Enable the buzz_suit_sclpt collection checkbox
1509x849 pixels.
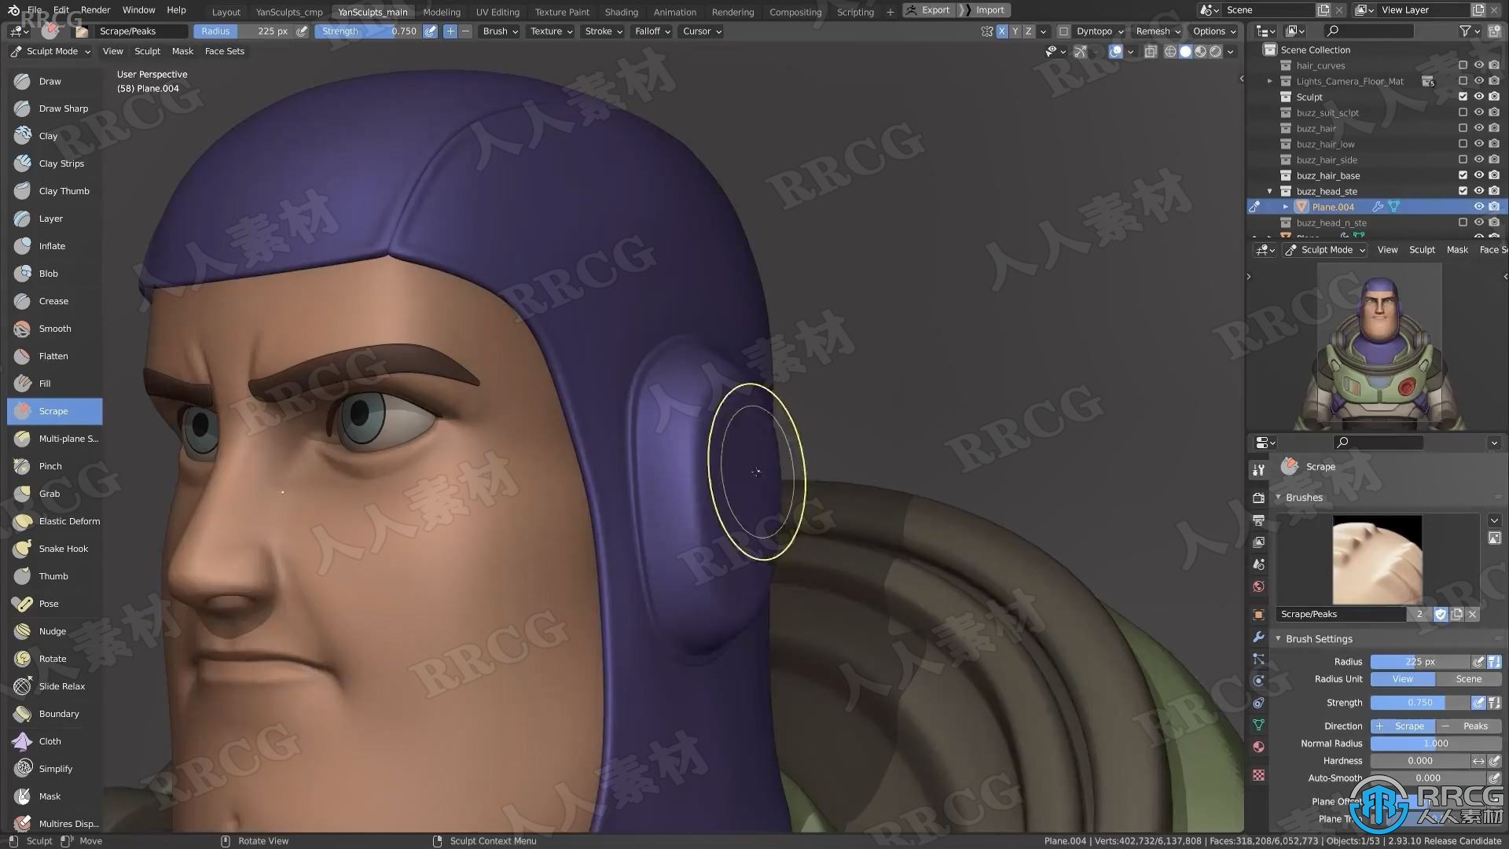[x=1463, y=112]
